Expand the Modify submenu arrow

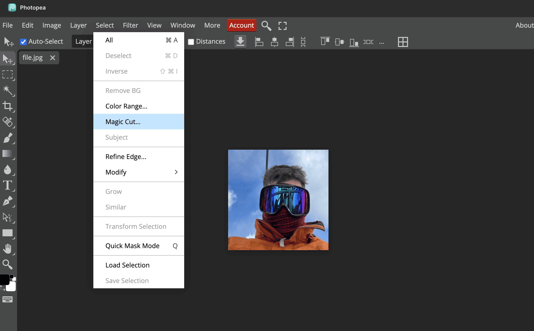(x=176, y=172)
